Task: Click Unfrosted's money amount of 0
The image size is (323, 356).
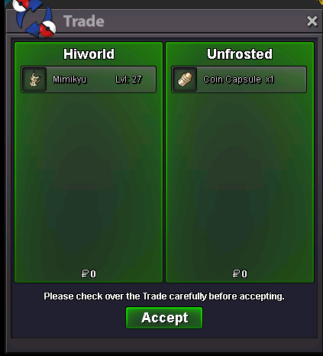Action: [x=244, y=274]
